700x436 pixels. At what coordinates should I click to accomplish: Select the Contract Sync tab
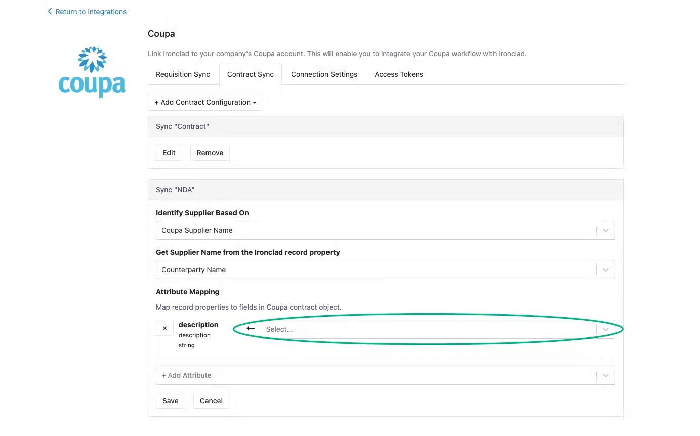coord(251,74)
